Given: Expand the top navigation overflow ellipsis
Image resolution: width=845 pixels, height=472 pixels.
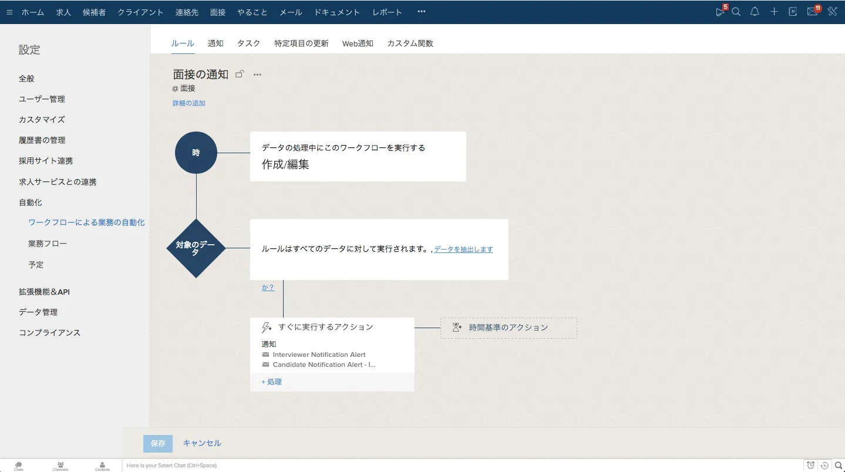Looking at the screenshot, I should point(421,12).
